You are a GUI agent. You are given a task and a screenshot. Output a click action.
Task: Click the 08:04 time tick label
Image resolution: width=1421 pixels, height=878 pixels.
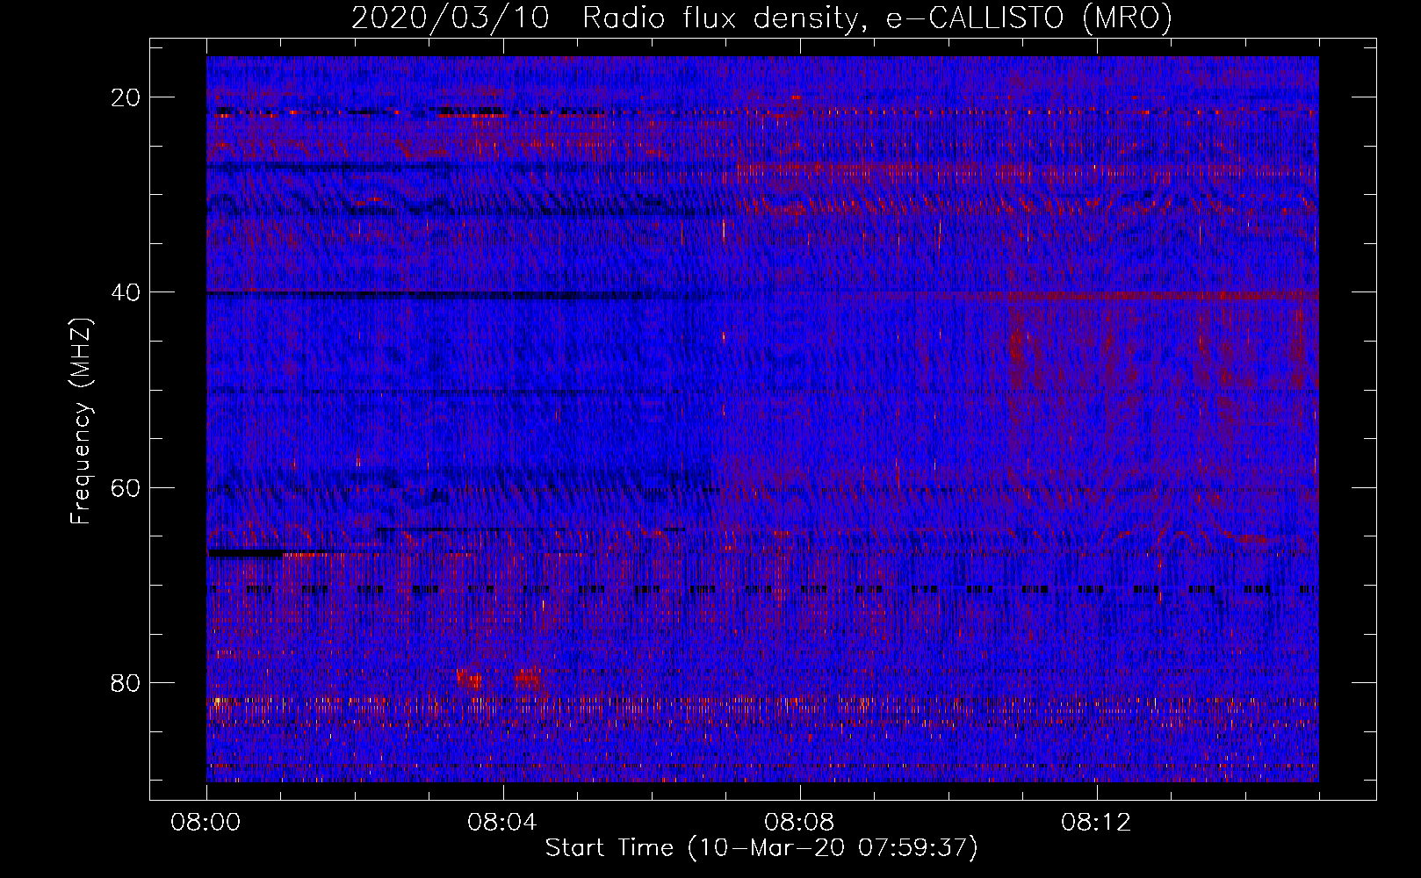(503, 823)
